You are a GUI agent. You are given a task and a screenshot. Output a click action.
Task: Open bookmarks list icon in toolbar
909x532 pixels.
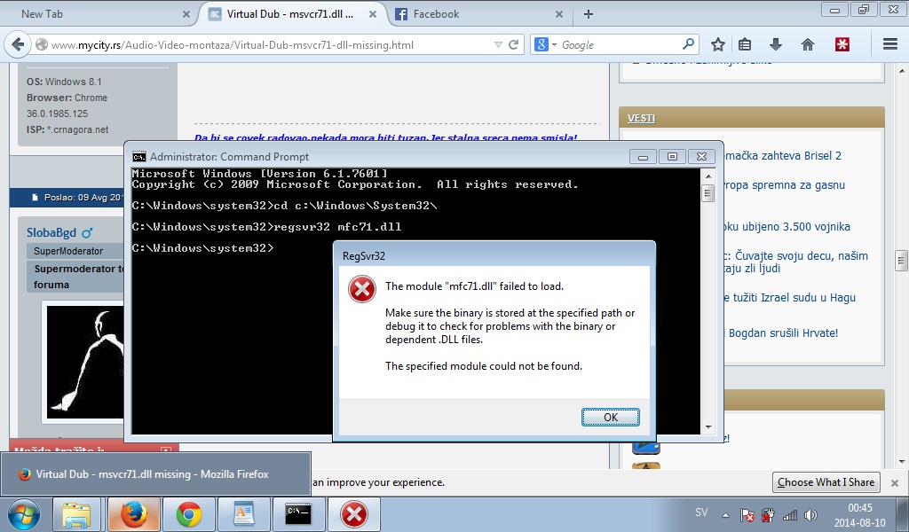pos(745,44)
